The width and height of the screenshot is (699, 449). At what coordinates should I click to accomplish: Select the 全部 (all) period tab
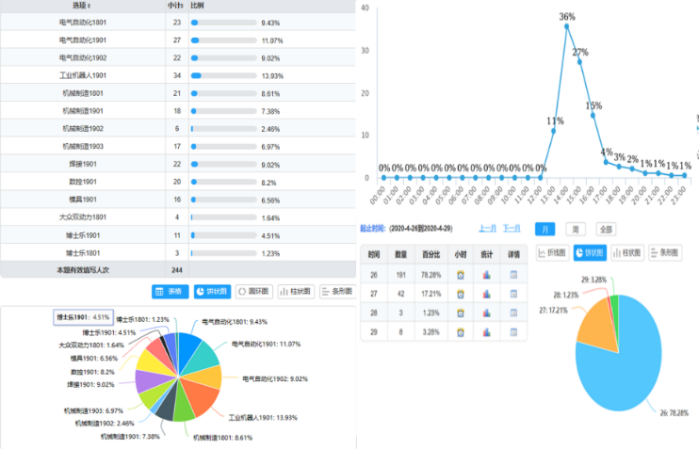606,229
